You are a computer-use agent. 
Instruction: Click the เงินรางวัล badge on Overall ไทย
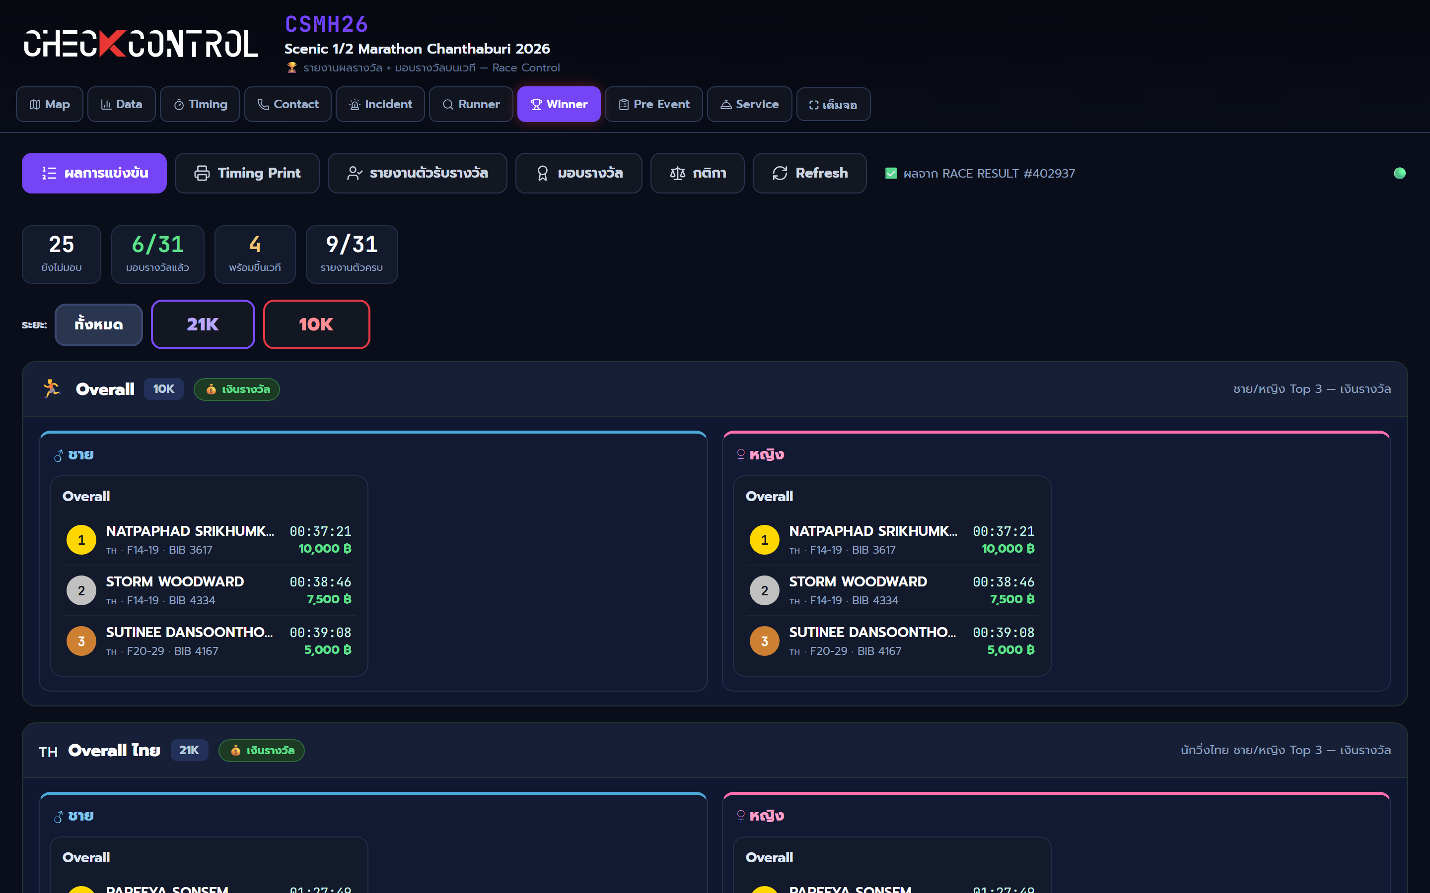coord(261,750)
